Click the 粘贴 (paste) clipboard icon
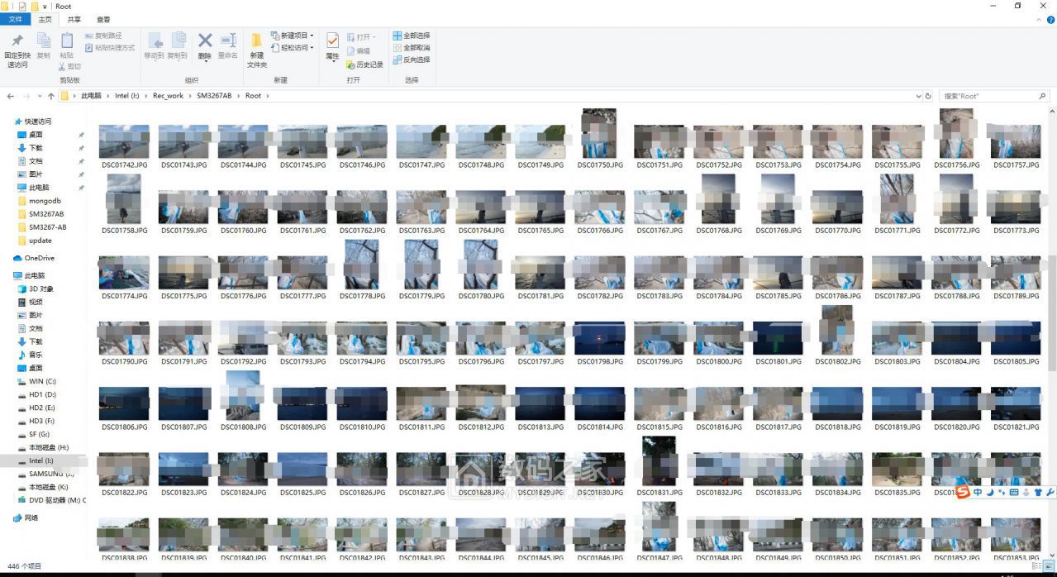 pyautogui.click(x=67, y=41)
